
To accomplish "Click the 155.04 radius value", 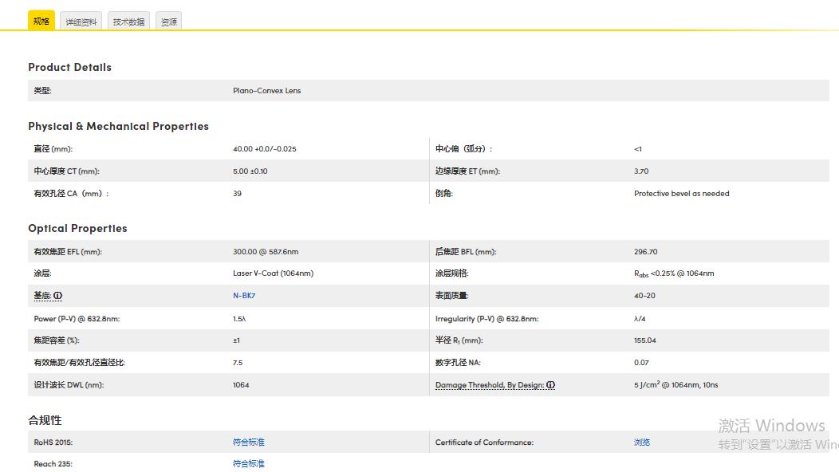I will pyautogui.click(x=645, y=340).
